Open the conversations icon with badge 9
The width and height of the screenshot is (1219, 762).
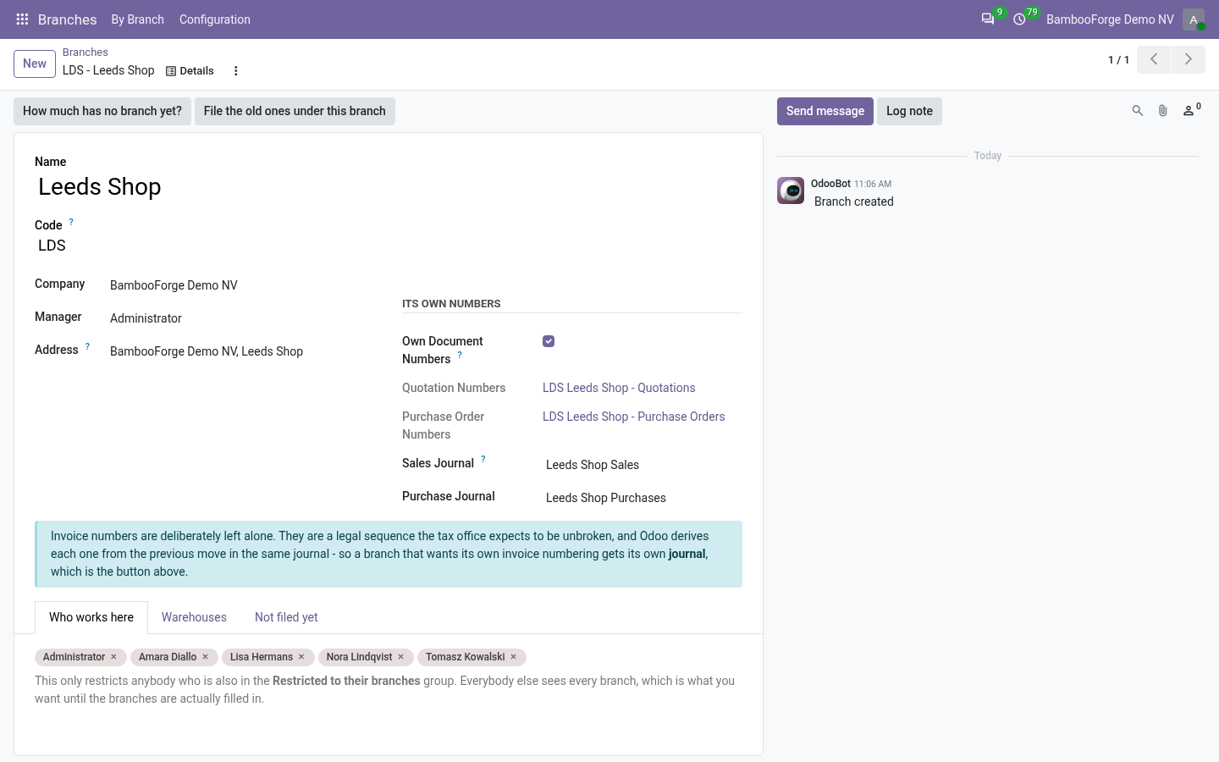pyautogui.click(x=988, y=19)
